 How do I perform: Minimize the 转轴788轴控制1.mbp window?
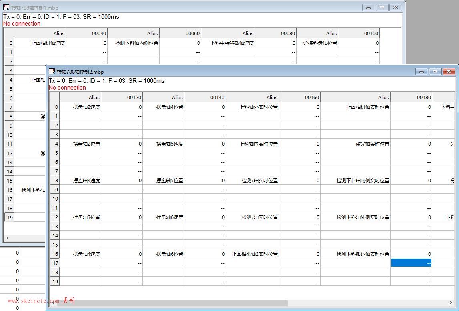click(368, 8)
